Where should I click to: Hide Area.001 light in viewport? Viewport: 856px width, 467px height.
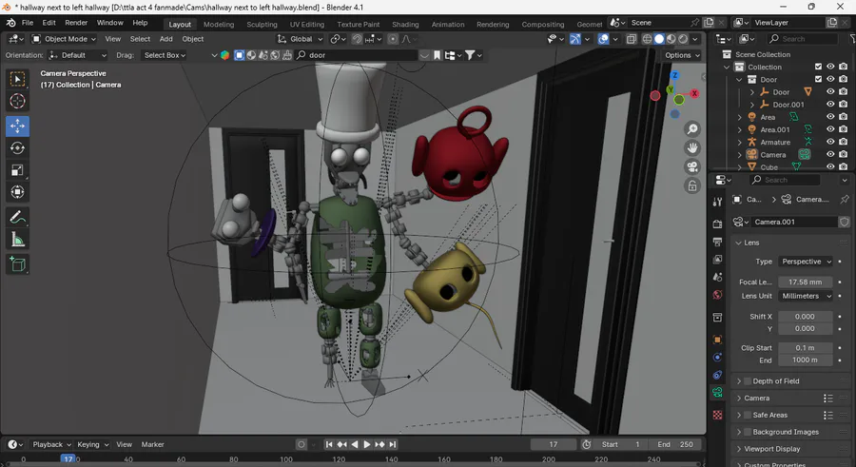(x=830, y=129)
